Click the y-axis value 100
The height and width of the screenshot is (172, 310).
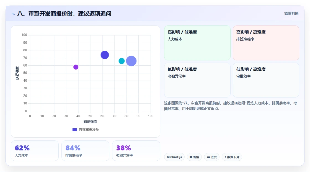click(x=24, y=35)
